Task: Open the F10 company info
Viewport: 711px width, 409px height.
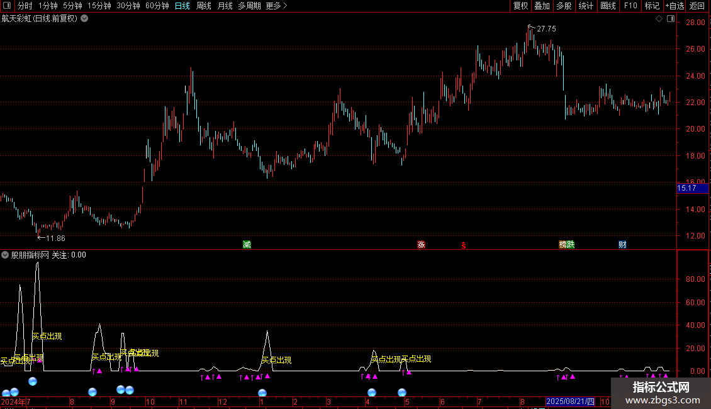Action: [x=630, y=6]
